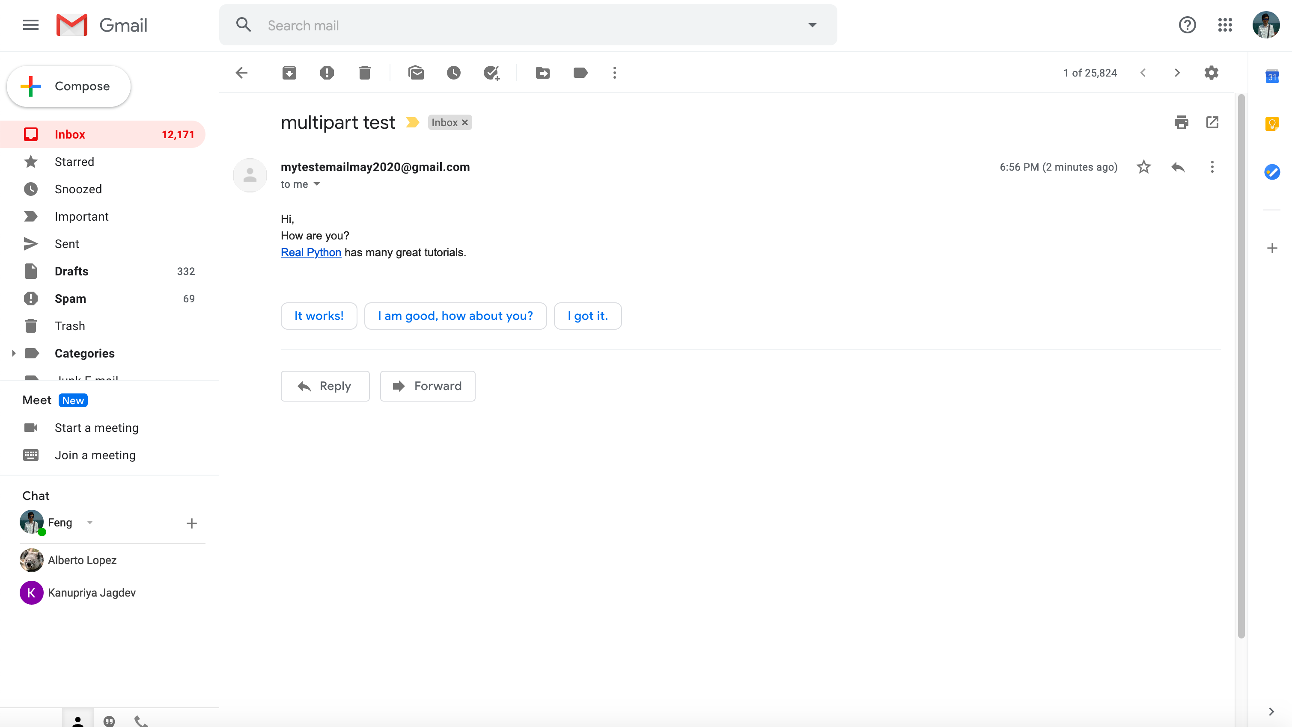Reply with 'I got it.' smart reply

coord(587,316)
